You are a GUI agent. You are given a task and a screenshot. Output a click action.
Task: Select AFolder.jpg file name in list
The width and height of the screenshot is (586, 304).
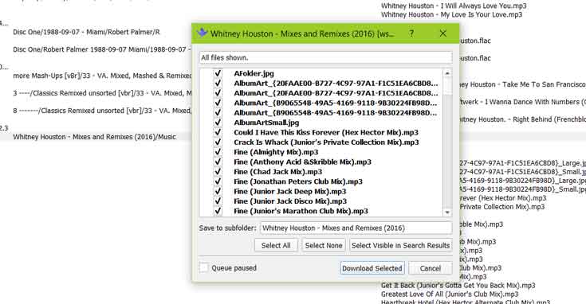pos(254,73)
